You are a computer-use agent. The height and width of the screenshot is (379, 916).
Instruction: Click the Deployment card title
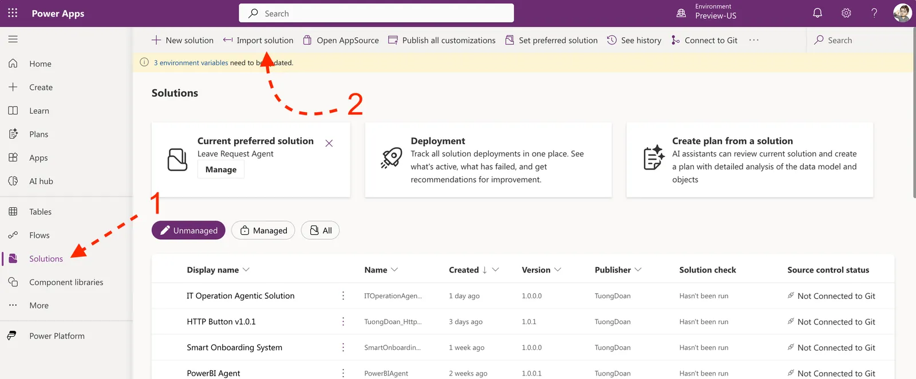pyautogui.click(x=438, y=141)
